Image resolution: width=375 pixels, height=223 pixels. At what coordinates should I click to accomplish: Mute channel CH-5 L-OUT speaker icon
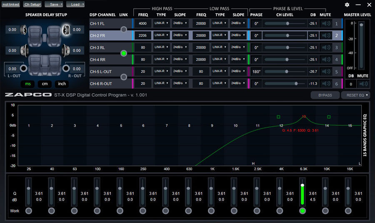[326, 72]
